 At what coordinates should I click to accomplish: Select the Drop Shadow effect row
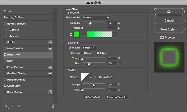pyautogui.click(x=28, y=92)
